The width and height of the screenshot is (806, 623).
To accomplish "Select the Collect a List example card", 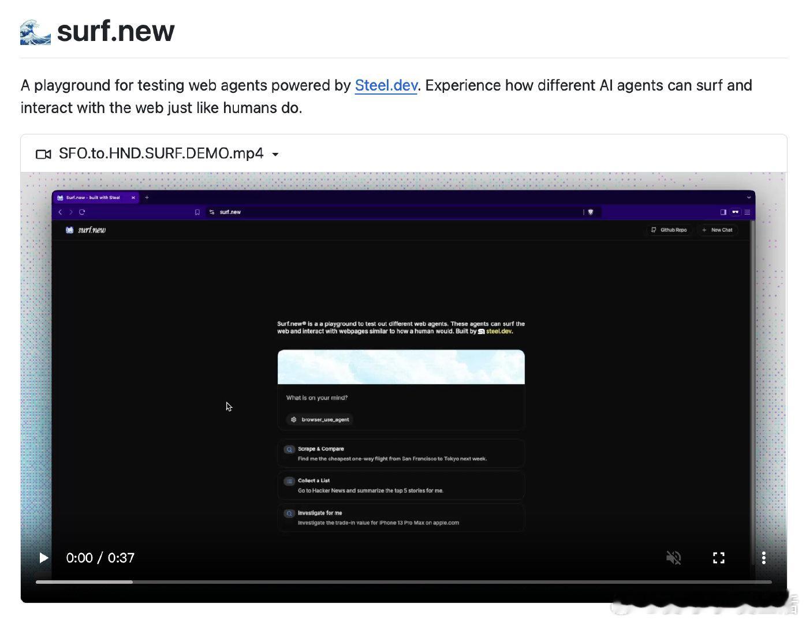I will point(401,485).
